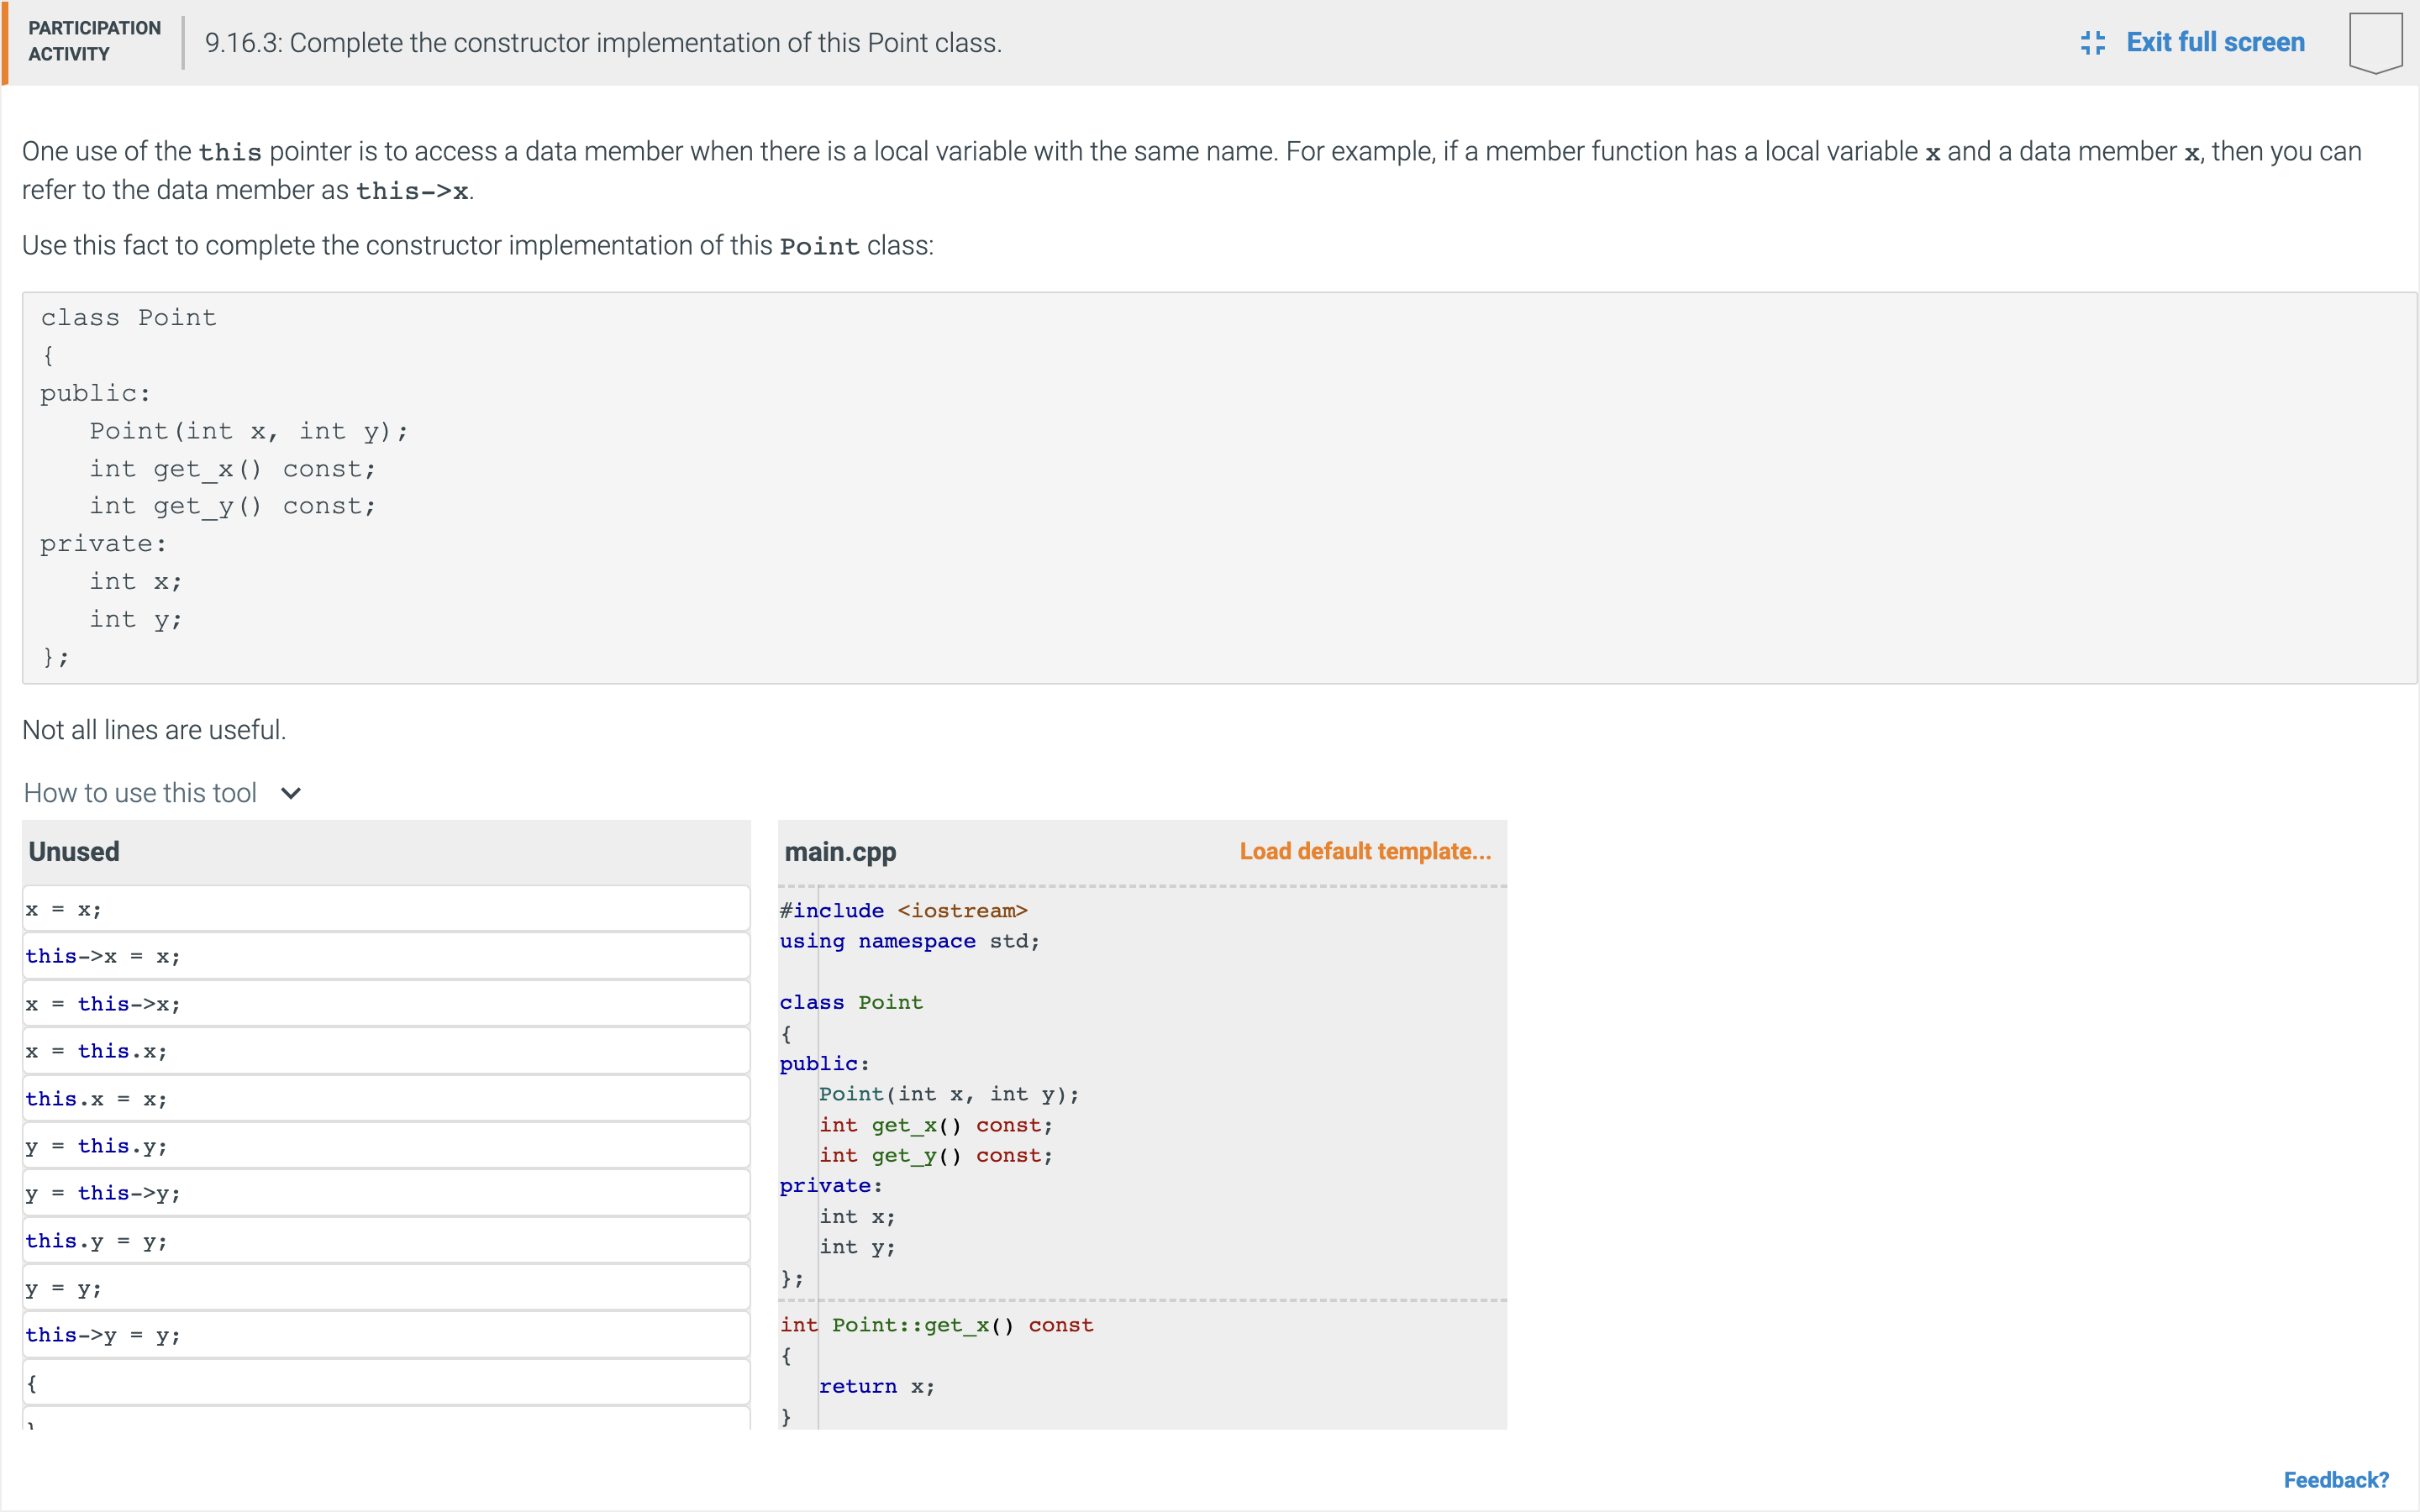
Task: Expand the How to use this tool chevron
Action: point(291,793)
